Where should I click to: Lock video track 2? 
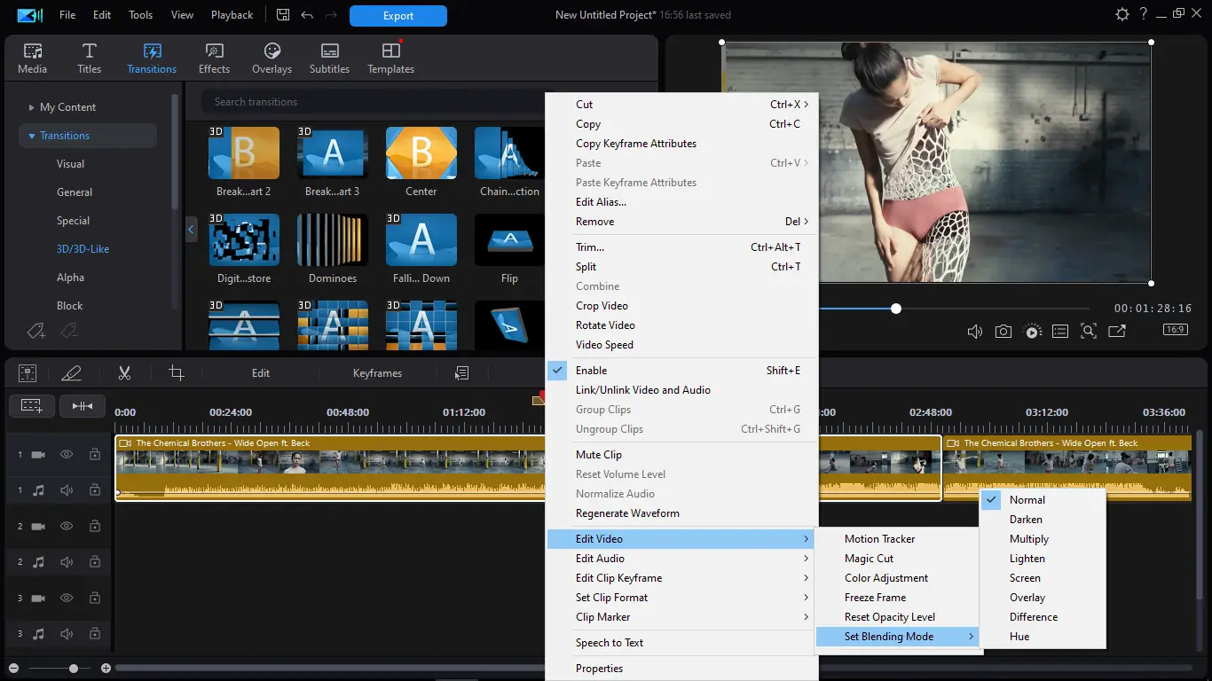coord(94,526)
